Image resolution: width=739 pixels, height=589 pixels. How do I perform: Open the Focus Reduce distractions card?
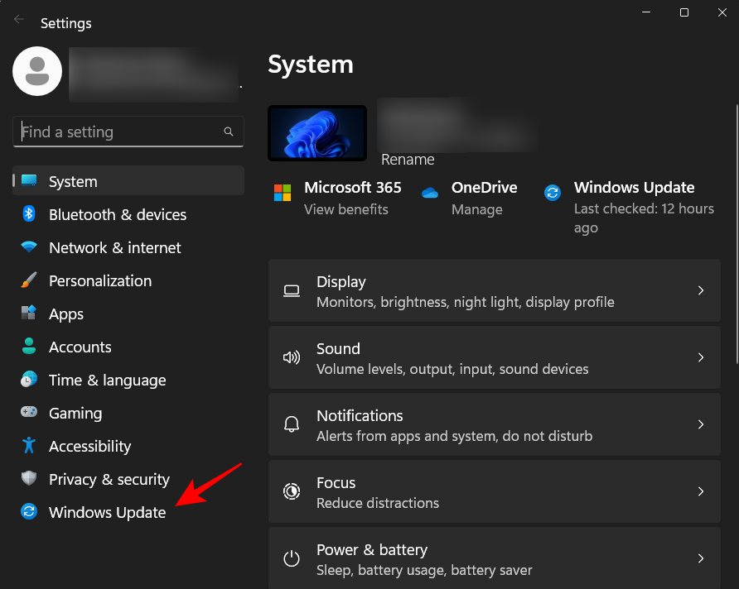(x=495, y=491)
